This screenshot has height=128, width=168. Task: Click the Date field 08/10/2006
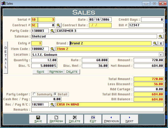tap(100, 20)
